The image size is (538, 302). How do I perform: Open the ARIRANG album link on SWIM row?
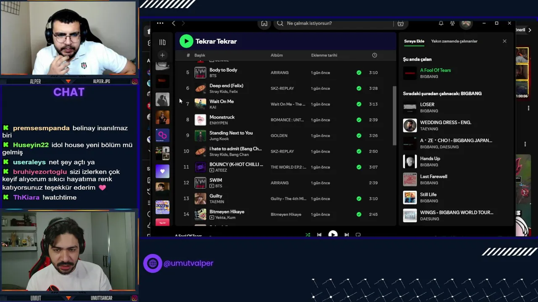click(x=280, y=183)
